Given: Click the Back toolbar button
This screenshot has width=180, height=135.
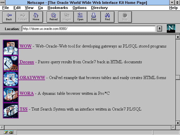Looking at the screenshot, I should (9, 17).
